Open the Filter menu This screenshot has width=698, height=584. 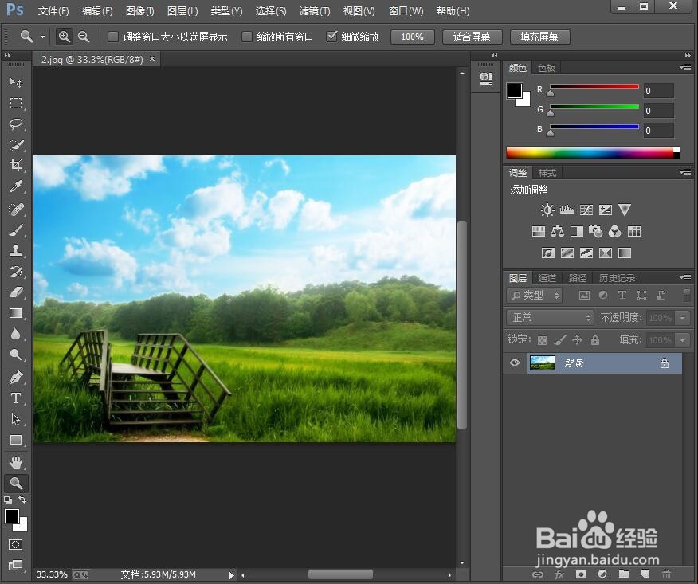tap(315, 10)
